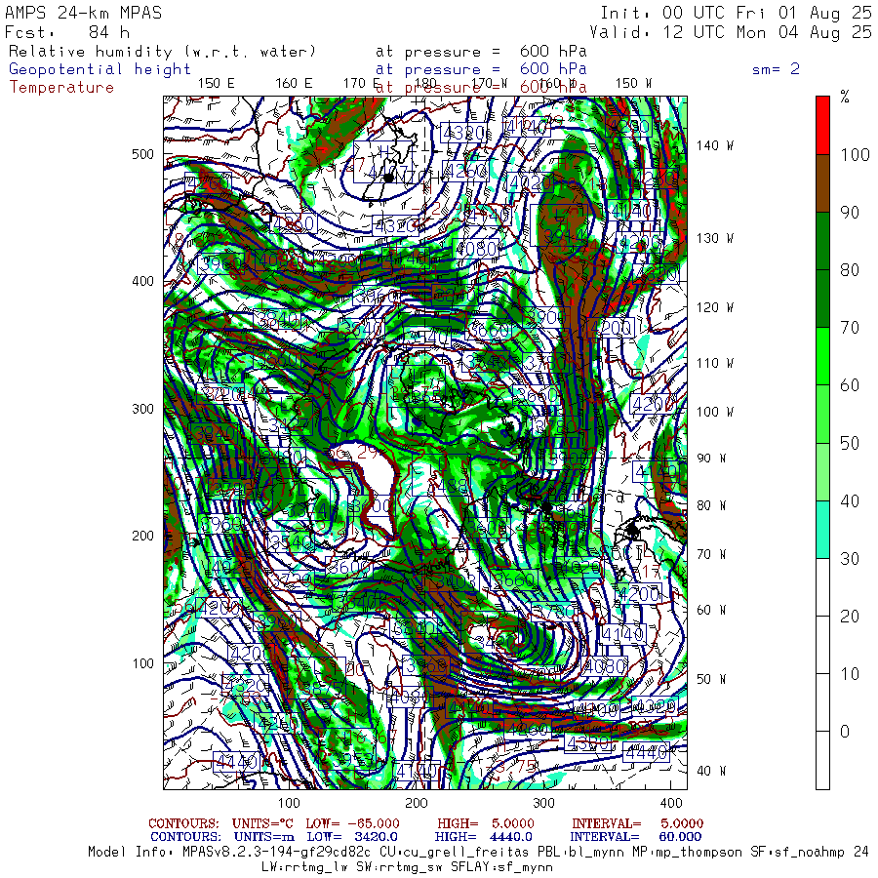Viewport: 878px width, 878px height.
Task: Click the blue 'UNITS=m' legend text
Action: (x=263, y=837)
